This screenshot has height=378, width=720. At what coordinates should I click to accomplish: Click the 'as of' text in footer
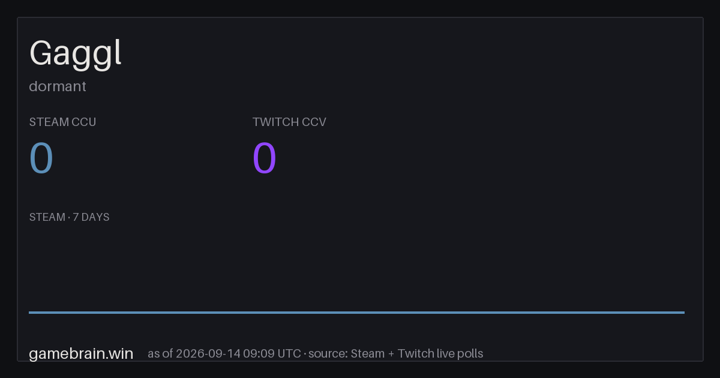pos(160,353)
